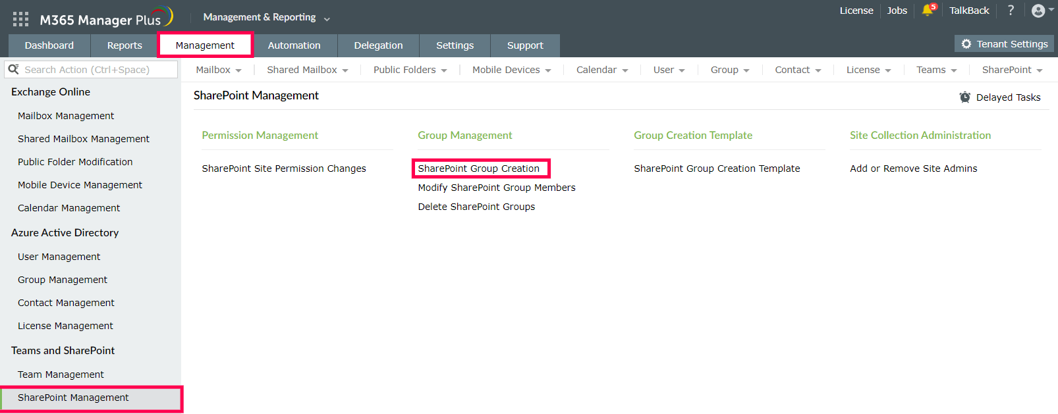Open the Jobs link

[897, 11]
